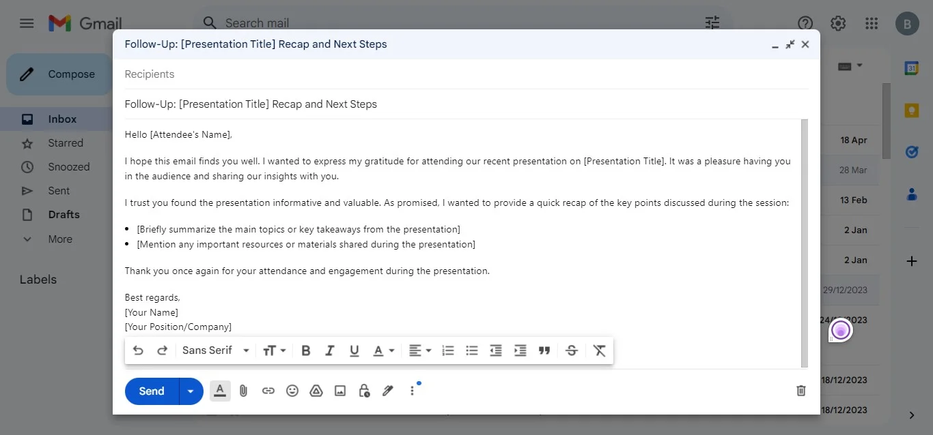Open the Send options arrow
This screenshot has width=933, height=435.
tap(191, 391)
